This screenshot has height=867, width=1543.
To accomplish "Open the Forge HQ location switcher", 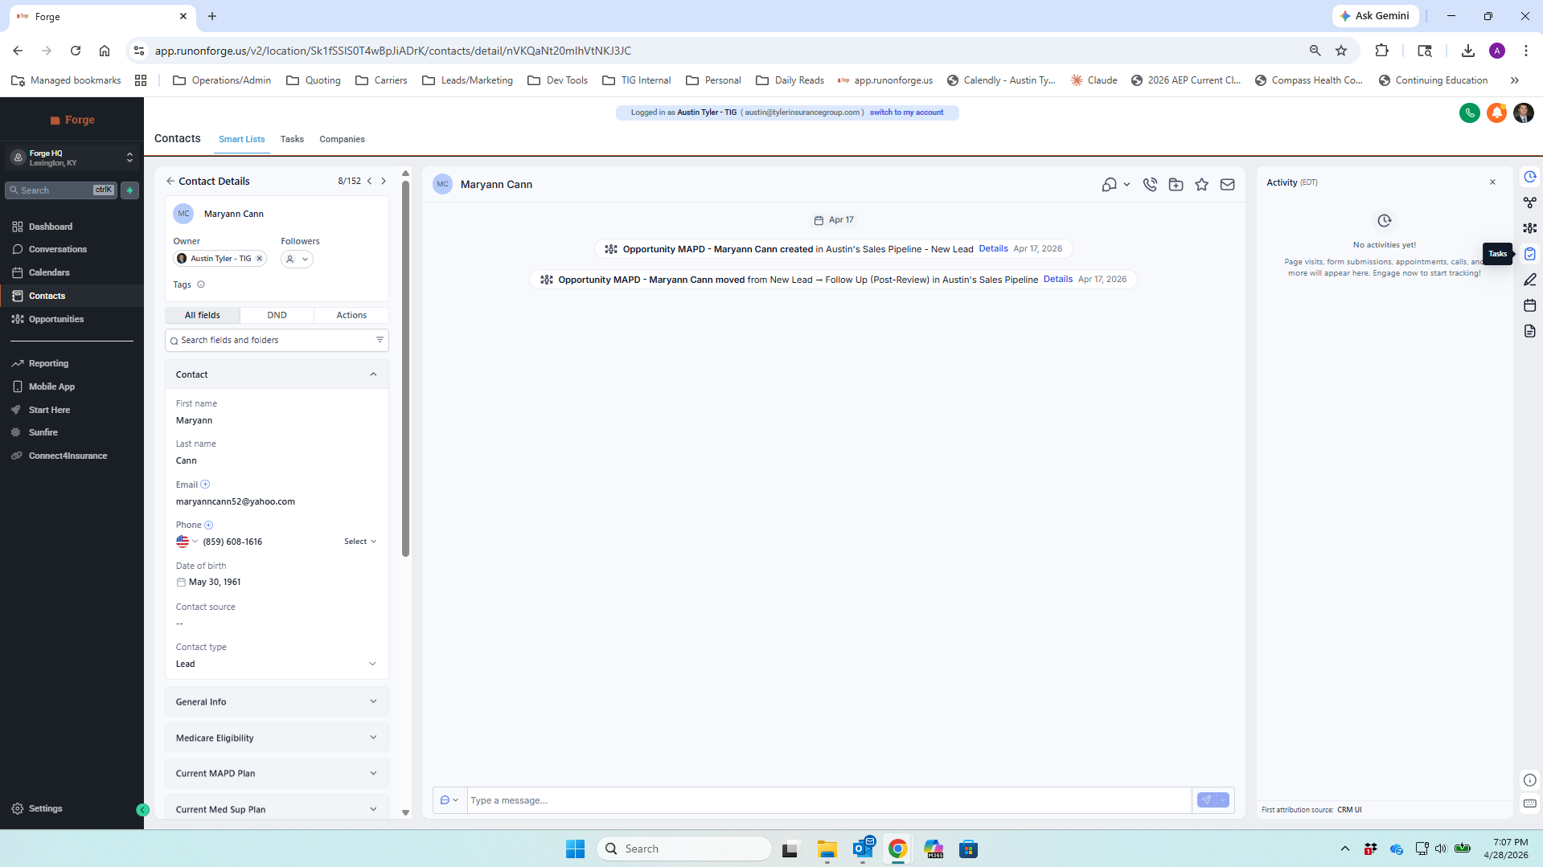I will [x=72, y=157].
